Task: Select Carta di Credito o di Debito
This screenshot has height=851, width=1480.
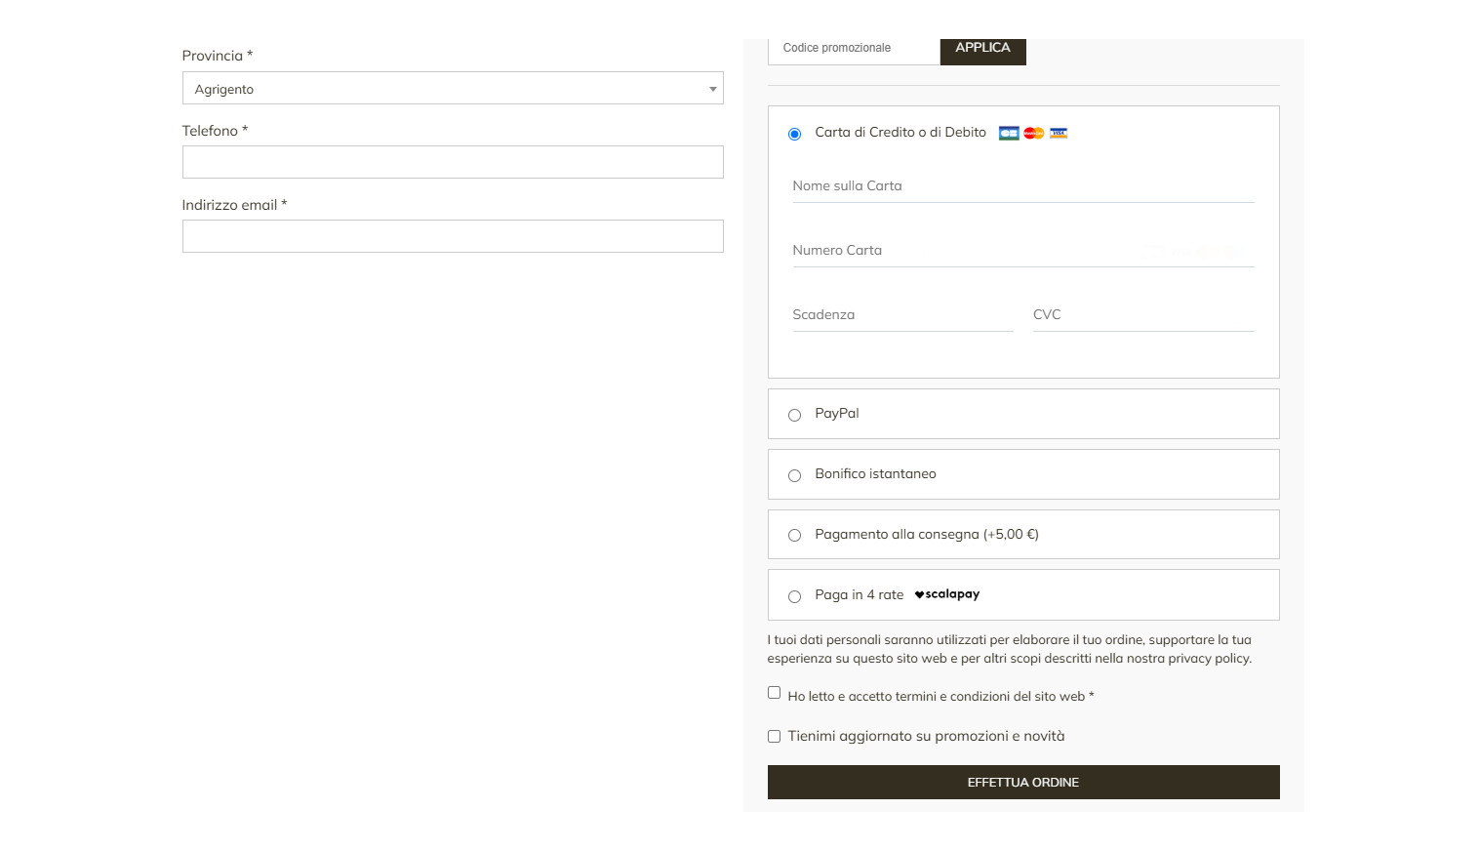Action: coord(794,134)
